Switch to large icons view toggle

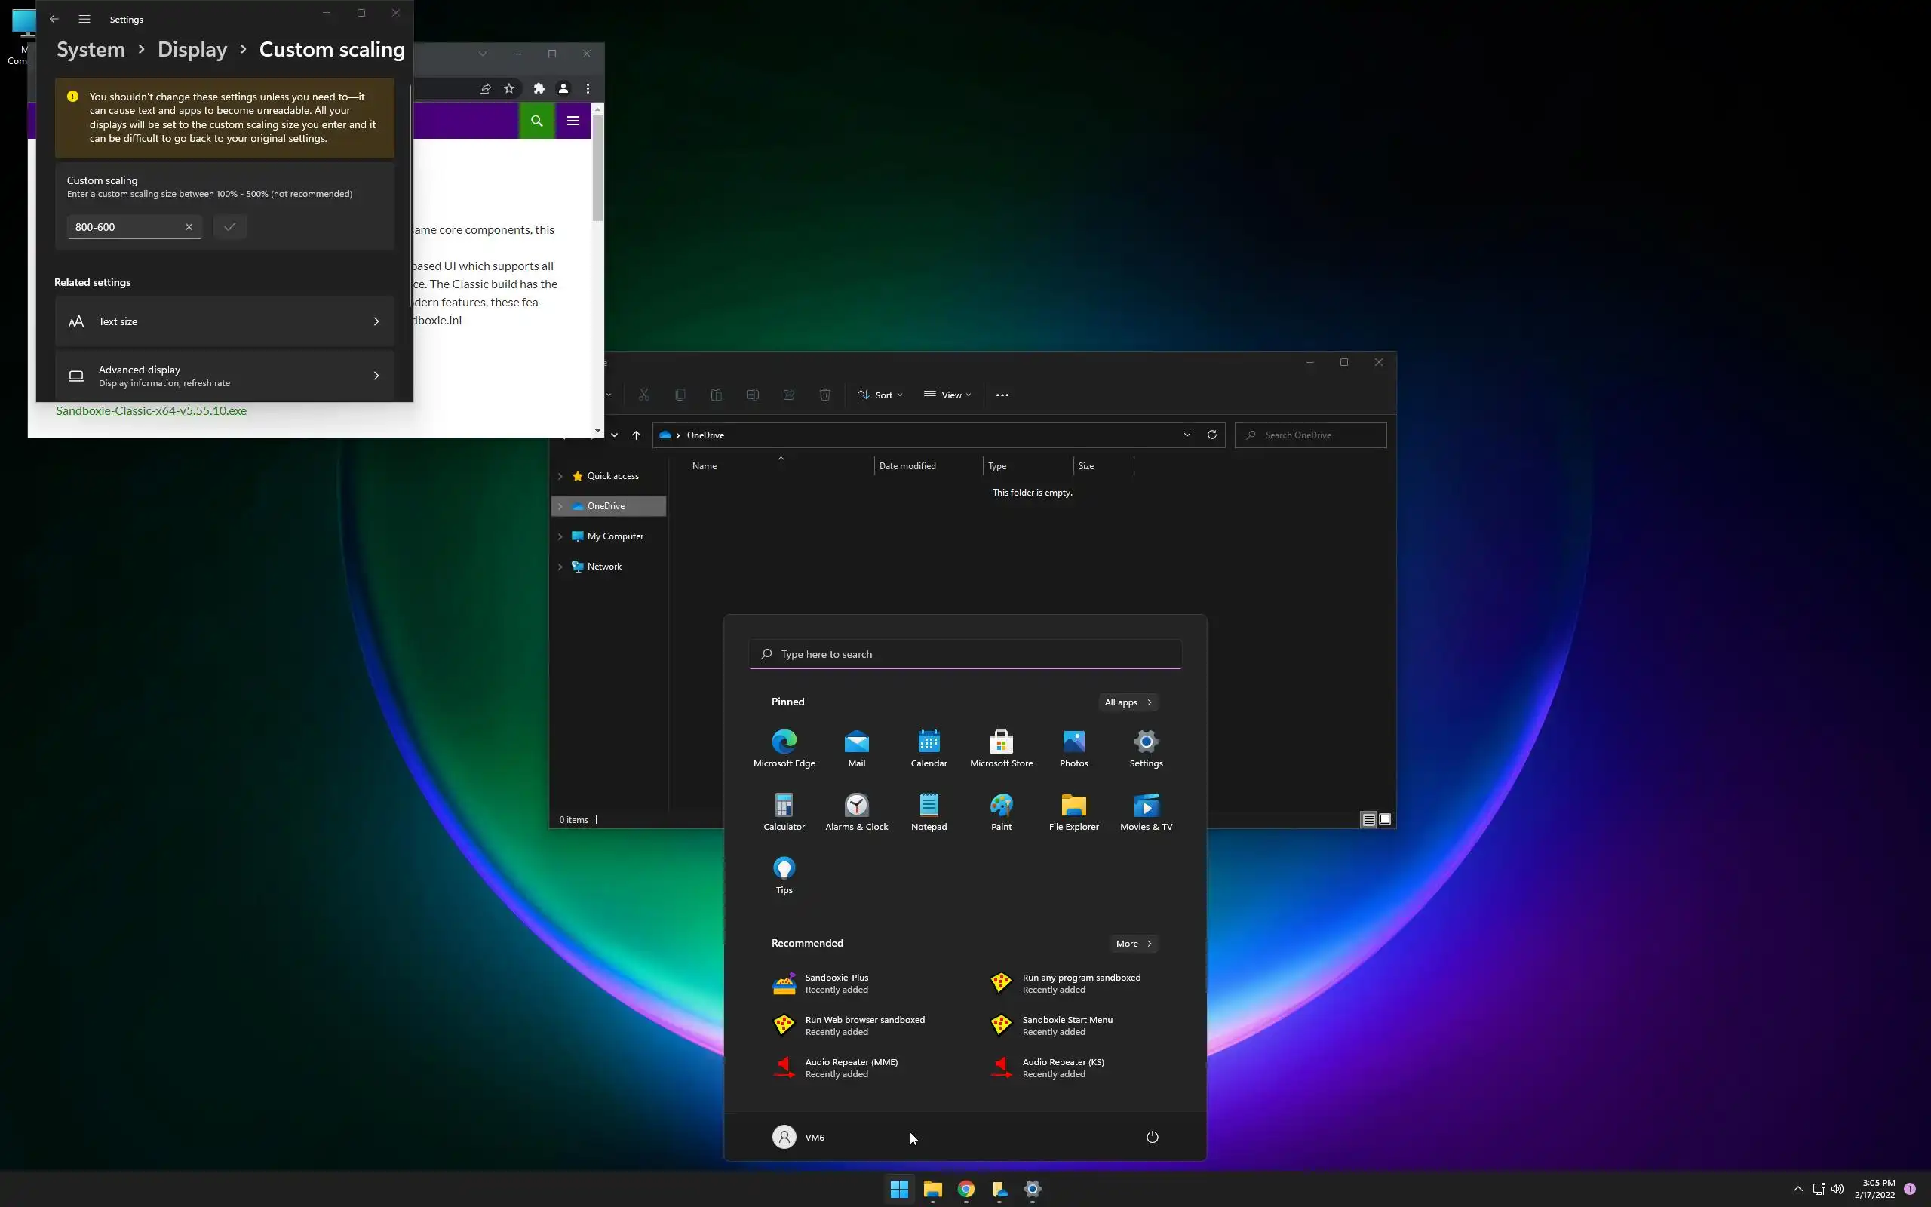pos(1384,819)
